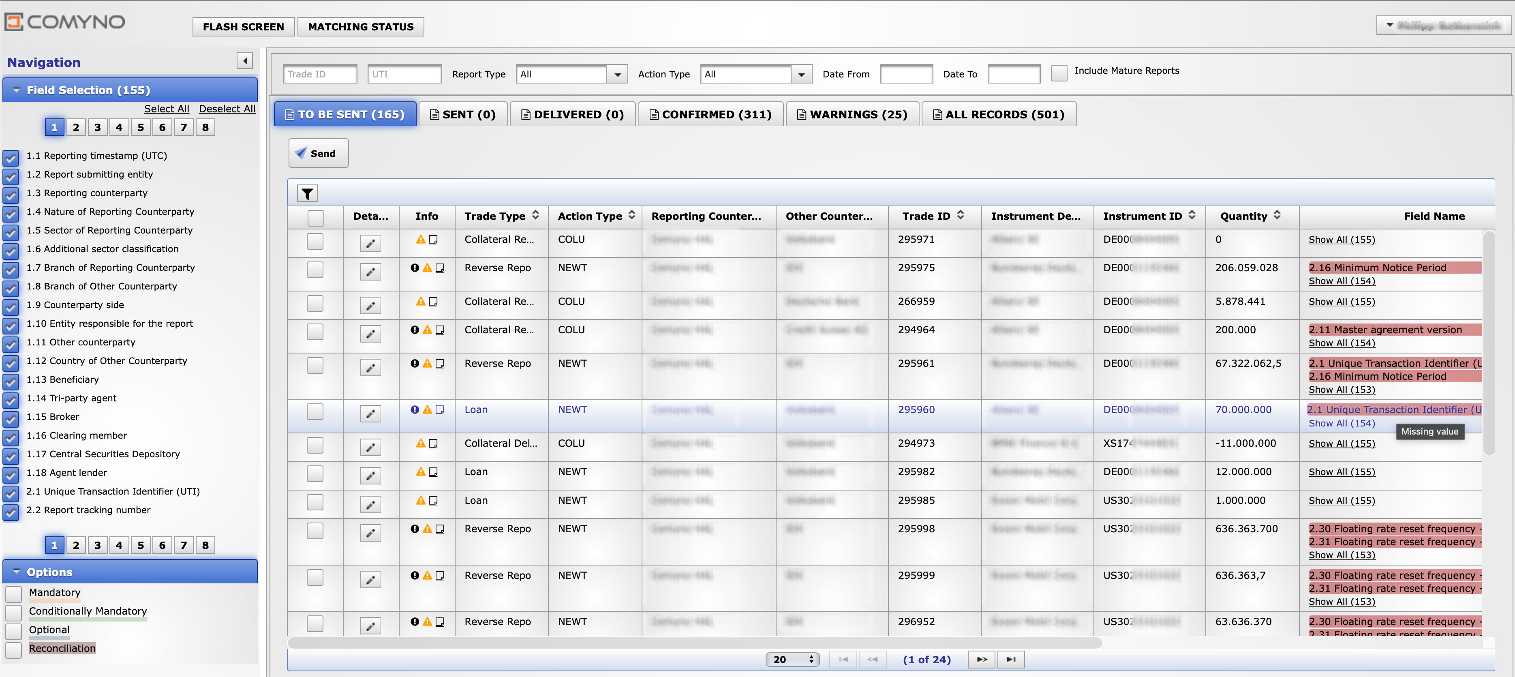Open details pencil for trade 294964
The image size is (1515, 677).
tap(370, 334)
